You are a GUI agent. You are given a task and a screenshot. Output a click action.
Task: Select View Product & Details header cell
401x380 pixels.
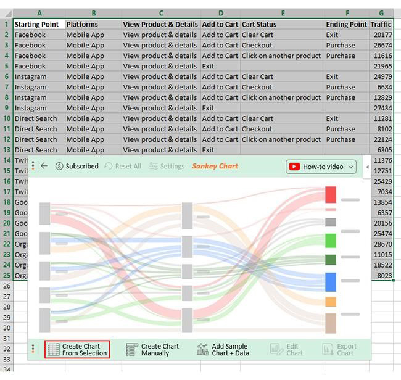coord(161,24)
